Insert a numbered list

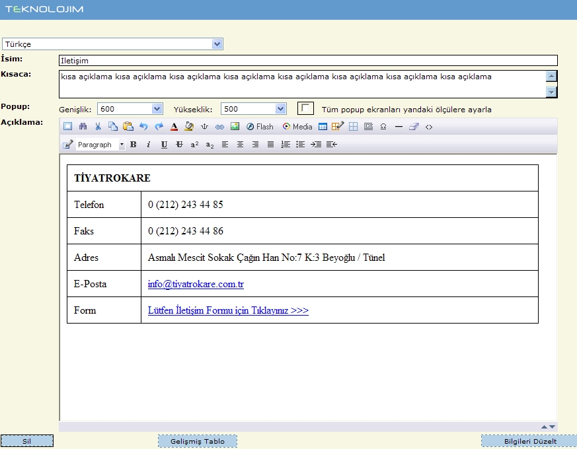point(286,145)
